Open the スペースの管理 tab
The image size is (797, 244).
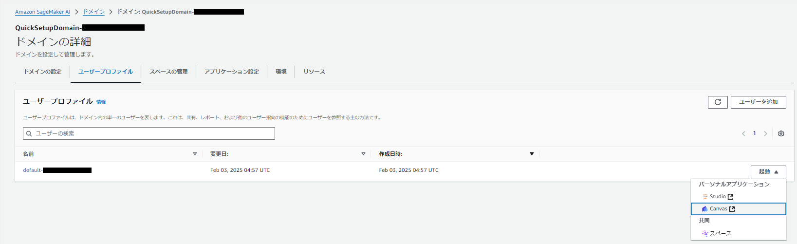coord(168,72)
